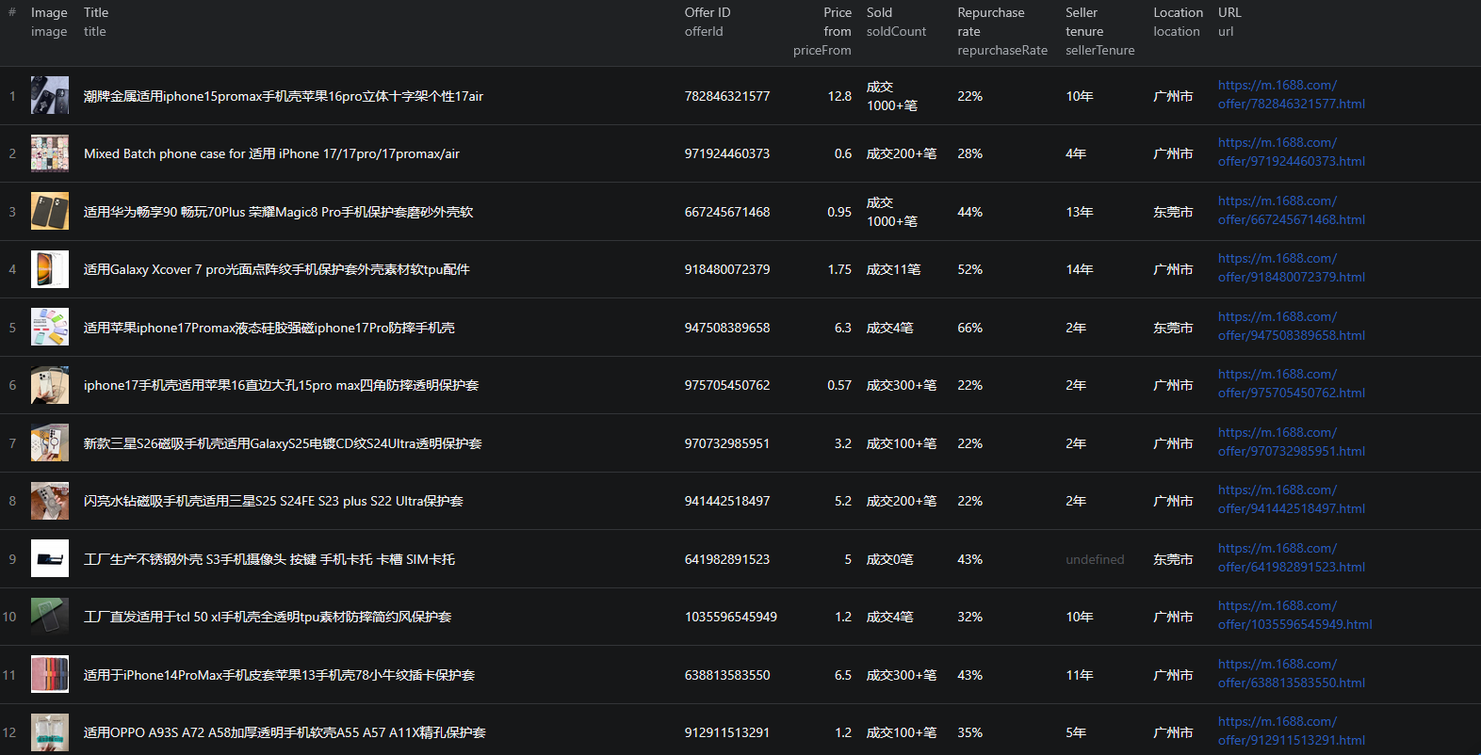
Task: Open link to offer 975705450762
Action: pyautogui.click(x=1291, y=384)
